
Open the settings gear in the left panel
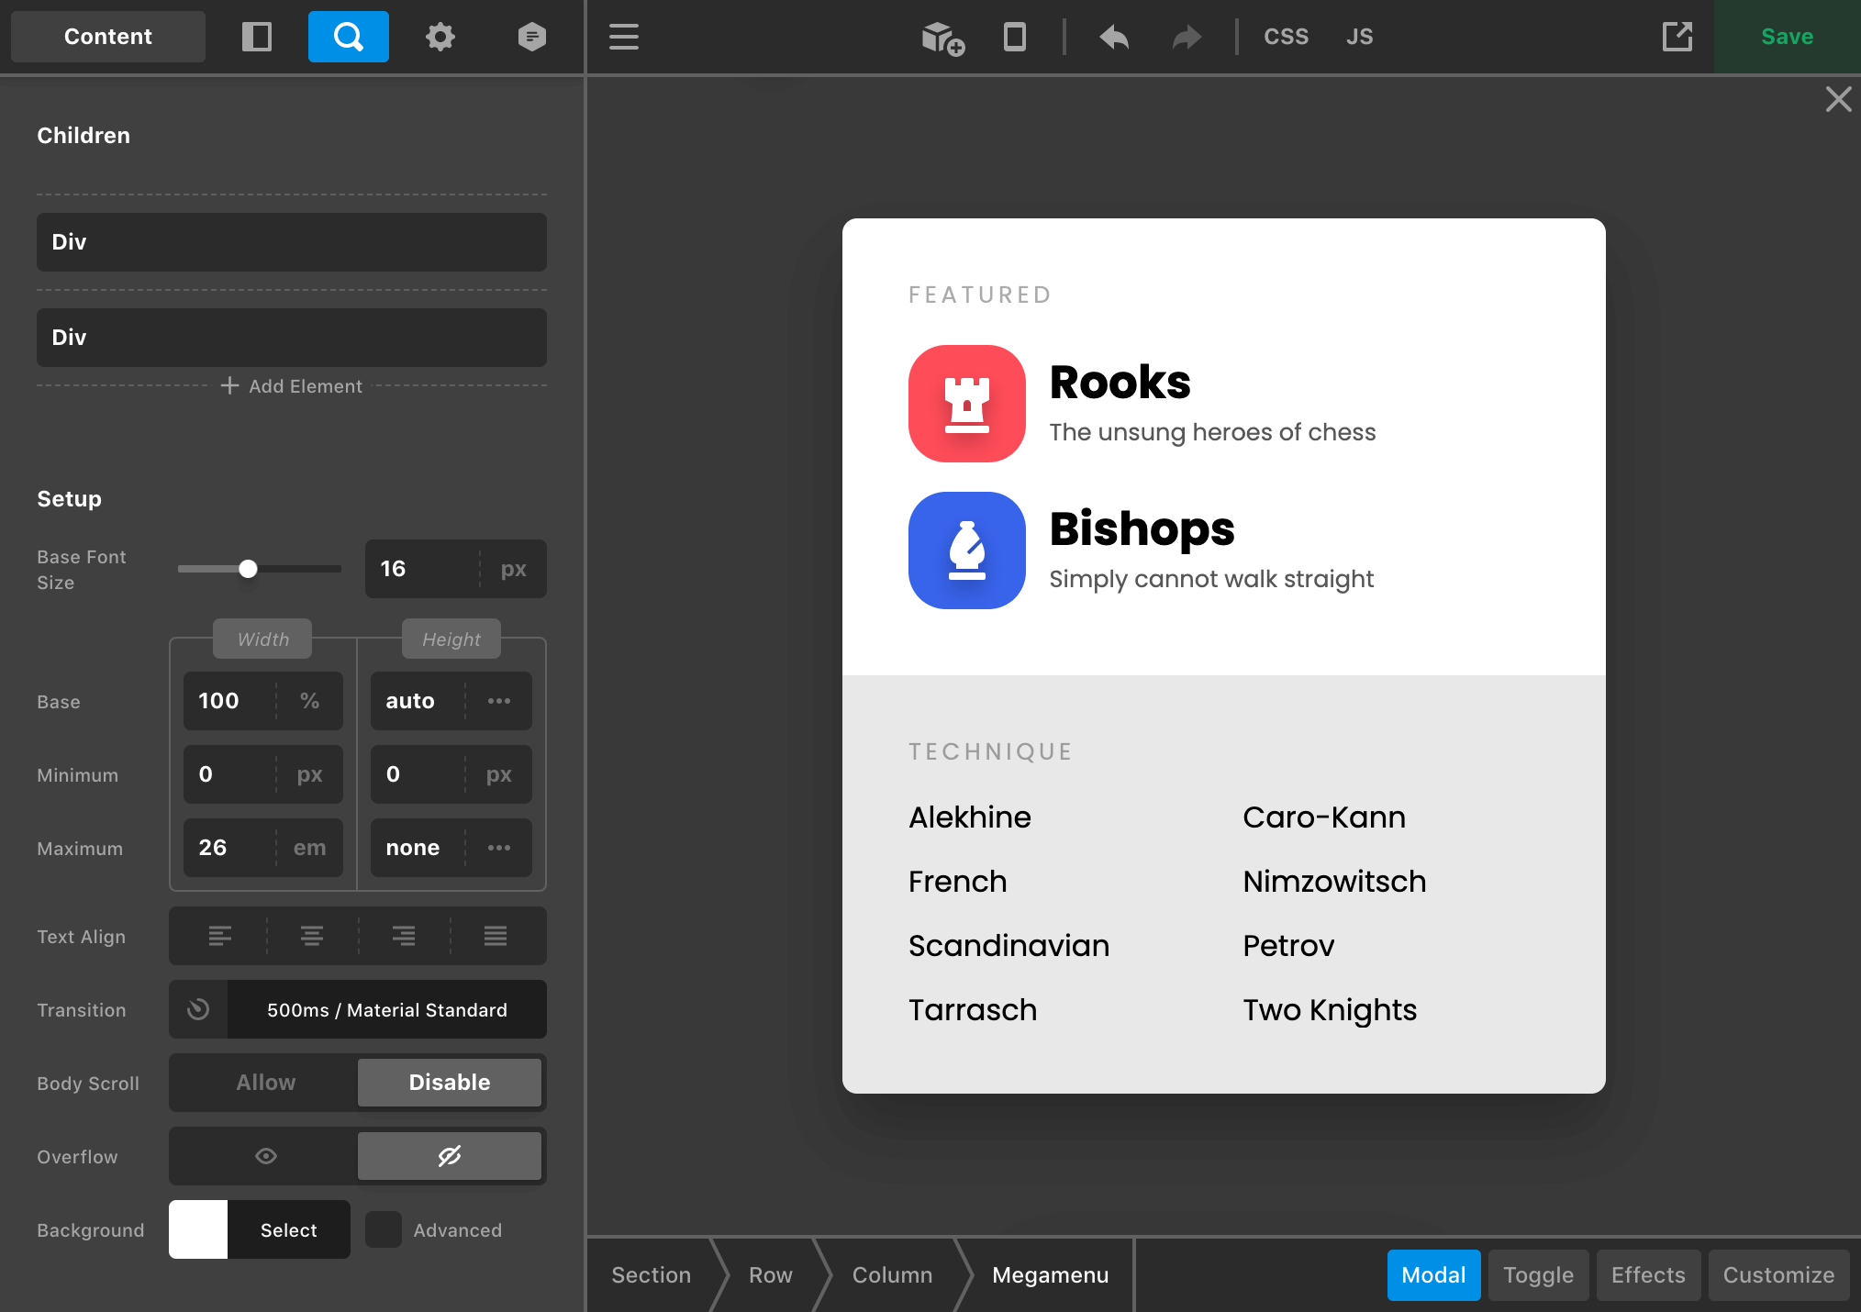pyautogui.click(x=440, y=37)
